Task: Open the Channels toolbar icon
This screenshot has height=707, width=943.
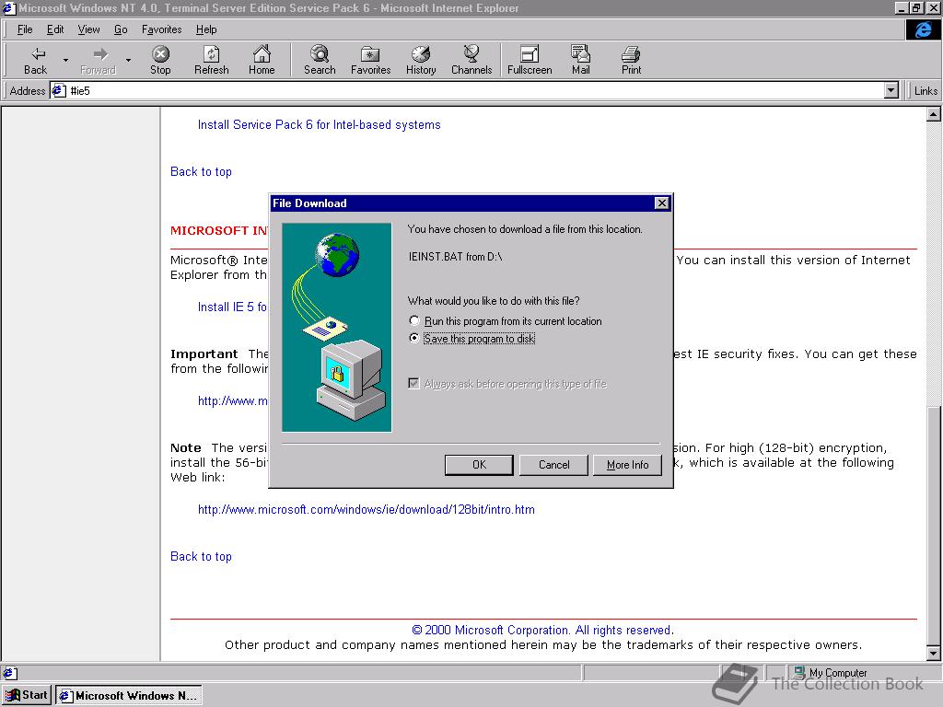Action: tap(471, 61)
